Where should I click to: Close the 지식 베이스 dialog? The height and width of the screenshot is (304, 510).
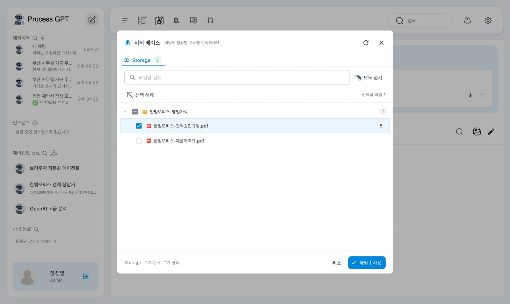pyautogui.click(x=381, y=43)
